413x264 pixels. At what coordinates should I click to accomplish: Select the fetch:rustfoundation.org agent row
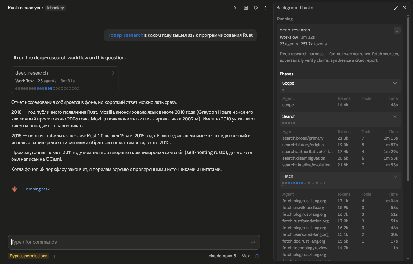click(340, 221)
